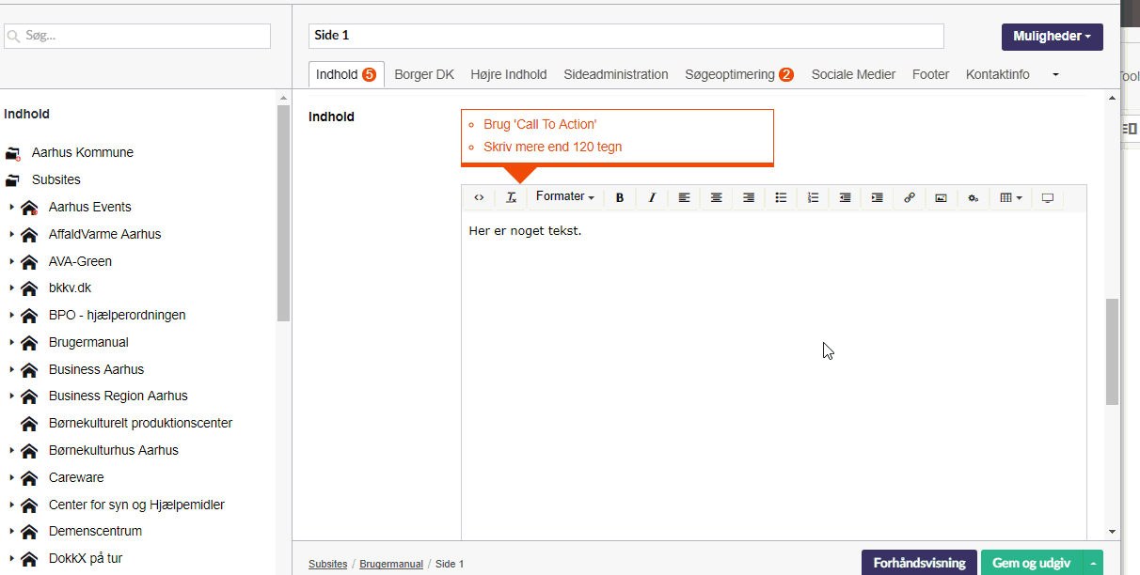This screenshot has width=1140, height=575.
Task: Open the Brugermanual breadcrumb link
Action: click(x=391, y=564)
